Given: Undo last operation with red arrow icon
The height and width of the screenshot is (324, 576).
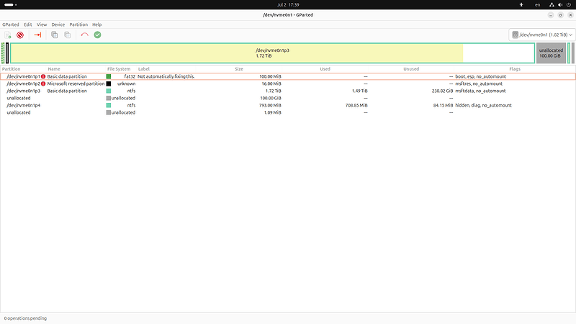Looking at the screenshot, I should point(84,35).
